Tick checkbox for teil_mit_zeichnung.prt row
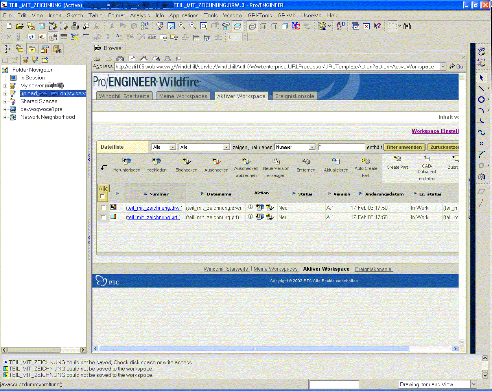Viewport: 492px width, 391px height. [x=103, y=217]
